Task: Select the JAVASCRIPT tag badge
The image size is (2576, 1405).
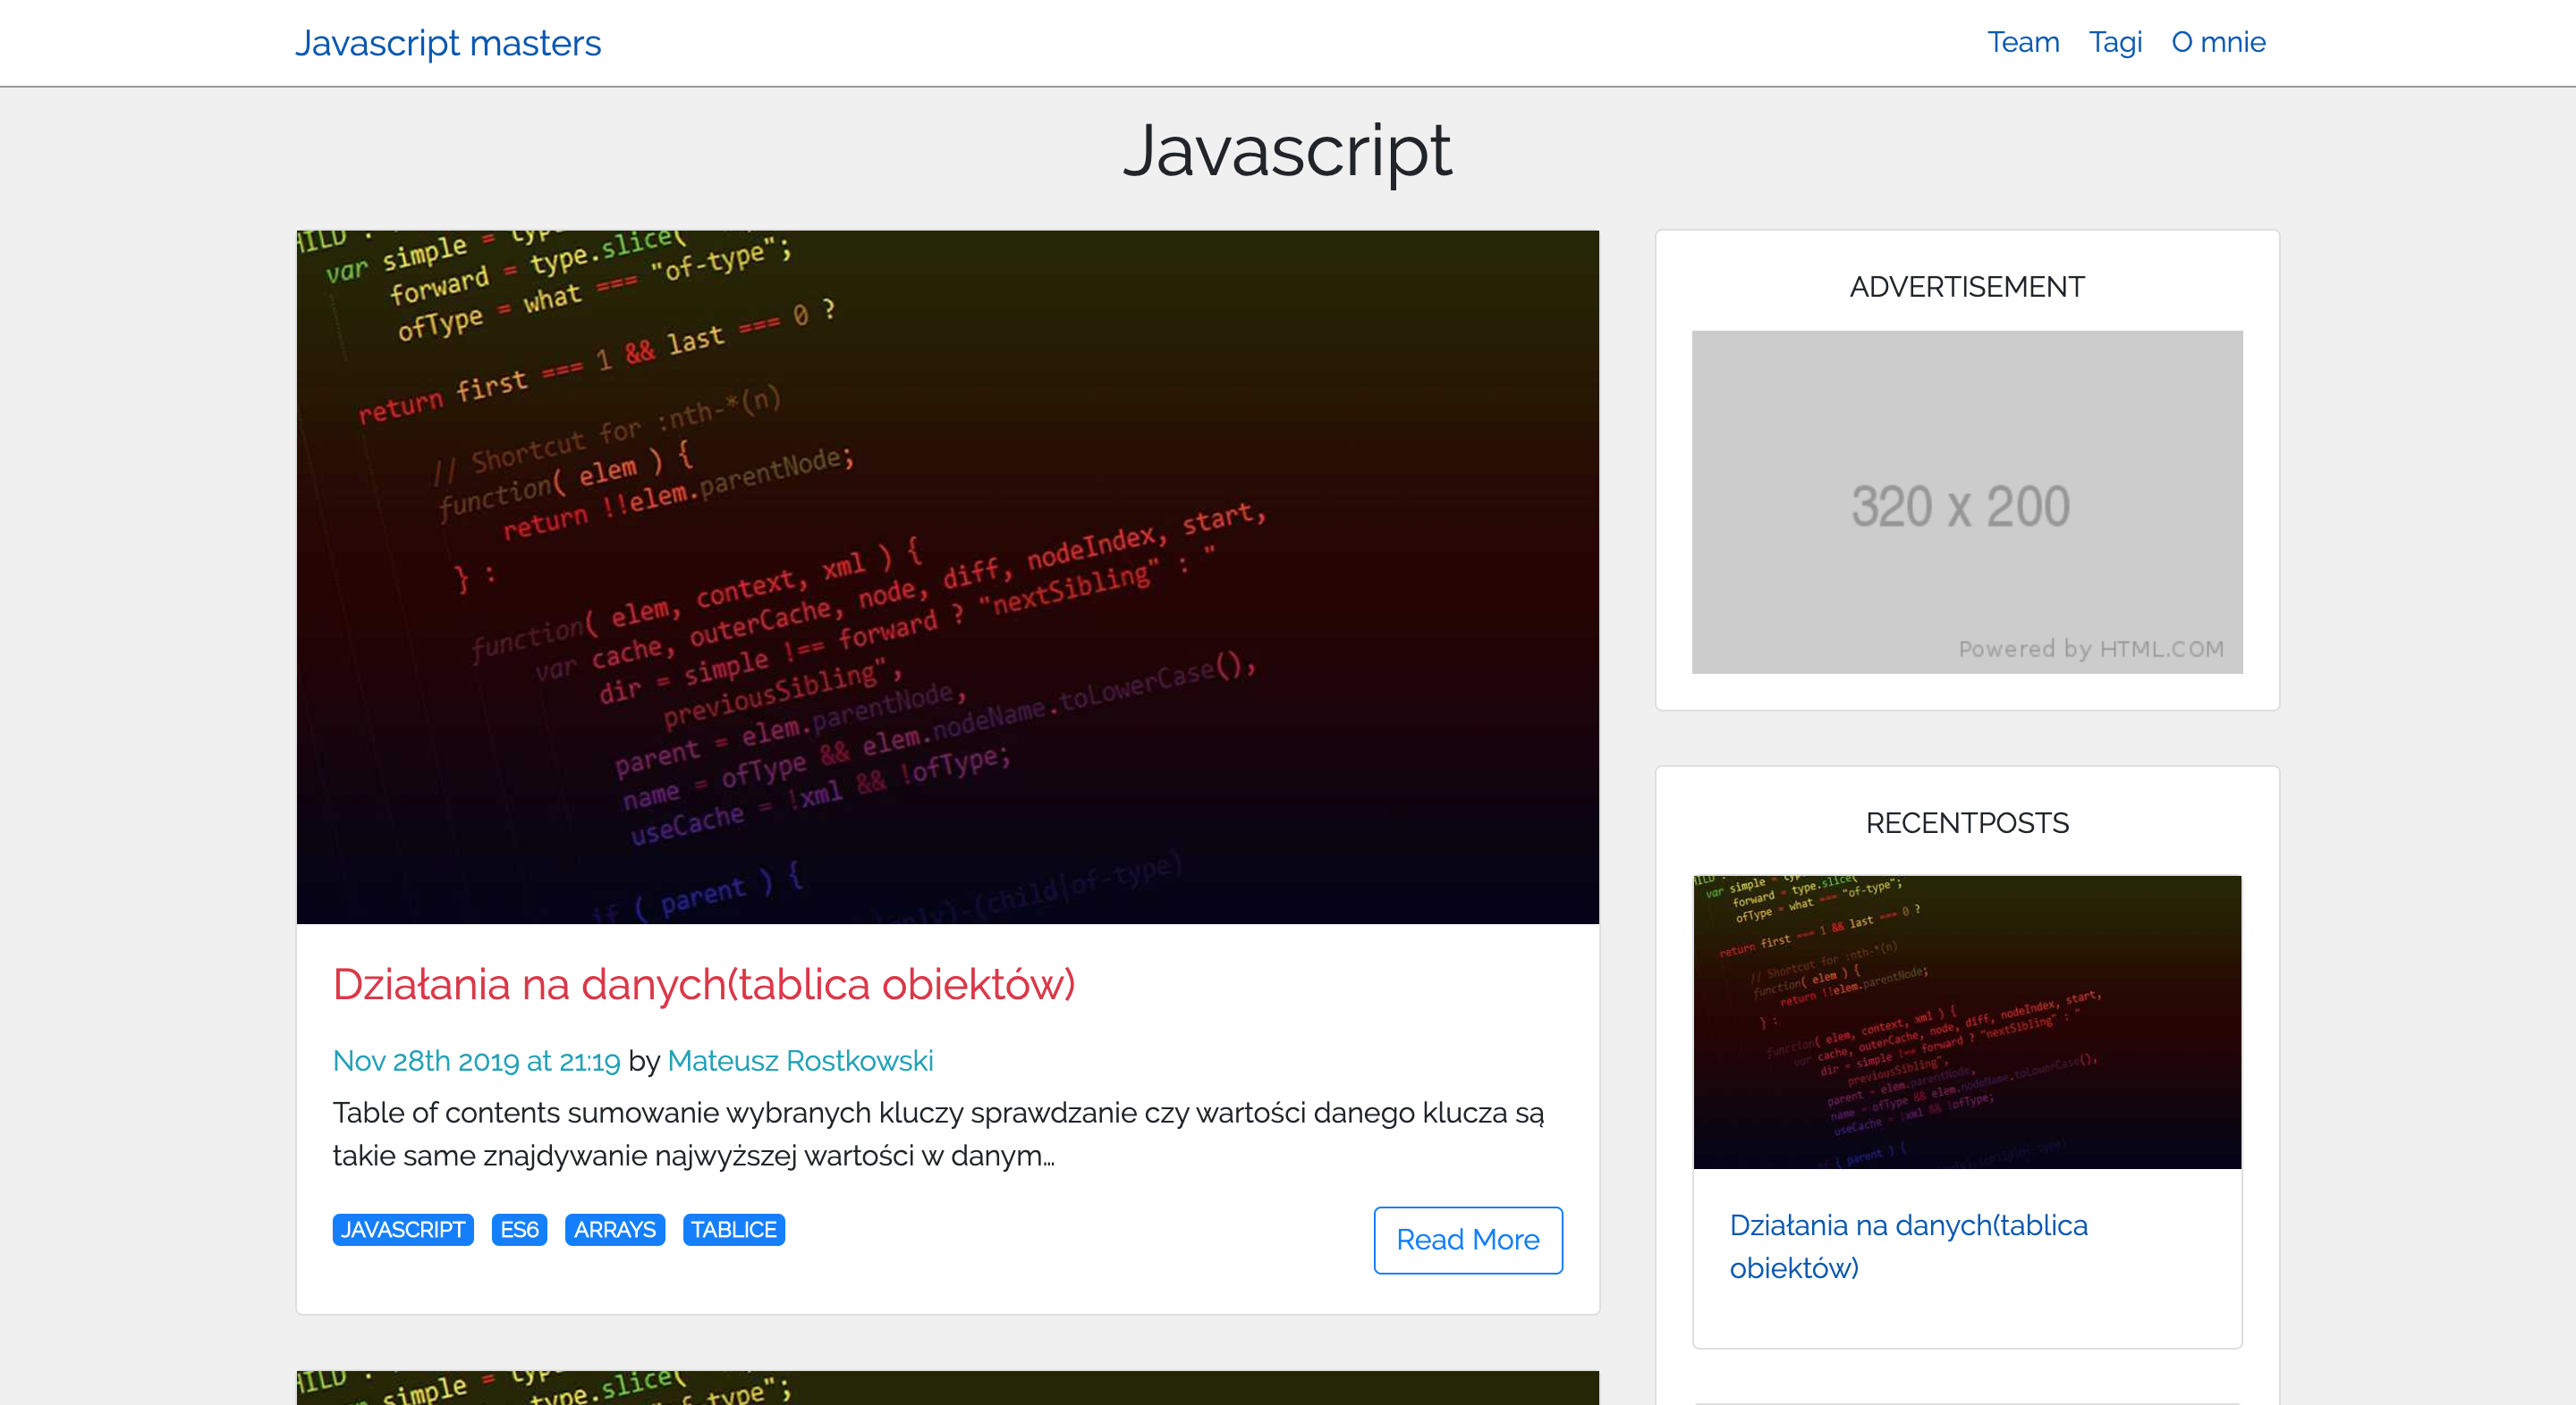Action: (402, 1229)
